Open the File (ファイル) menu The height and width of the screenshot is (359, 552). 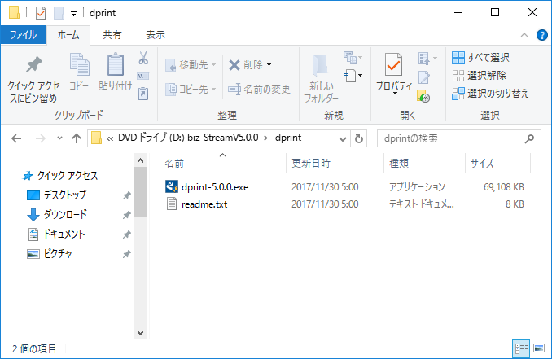(24, 35)
